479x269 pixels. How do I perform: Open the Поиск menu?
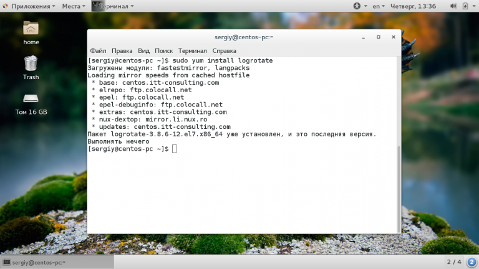(164, 50)
